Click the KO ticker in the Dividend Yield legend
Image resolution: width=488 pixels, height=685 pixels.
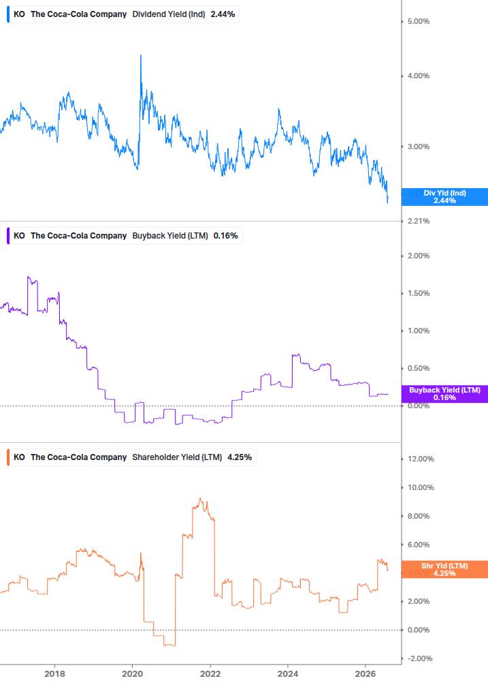19,14
